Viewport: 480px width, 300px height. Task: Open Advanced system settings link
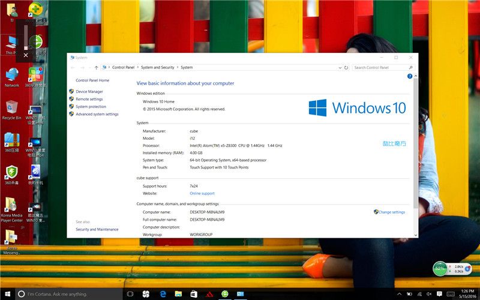coord(97,114)
